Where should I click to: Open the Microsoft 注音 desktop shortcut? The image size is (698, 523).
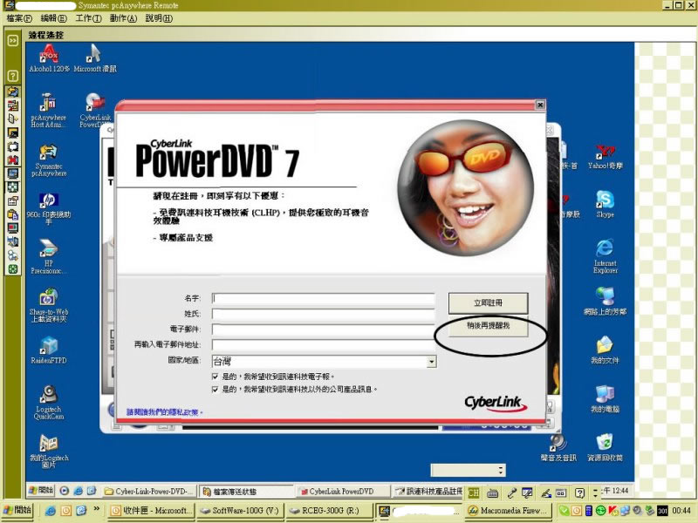coord(95,58)
